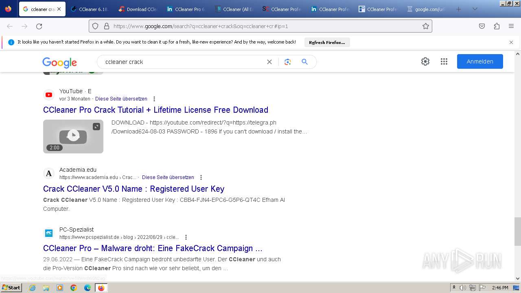Open options for the YouTube result

[x=154, y=99]
